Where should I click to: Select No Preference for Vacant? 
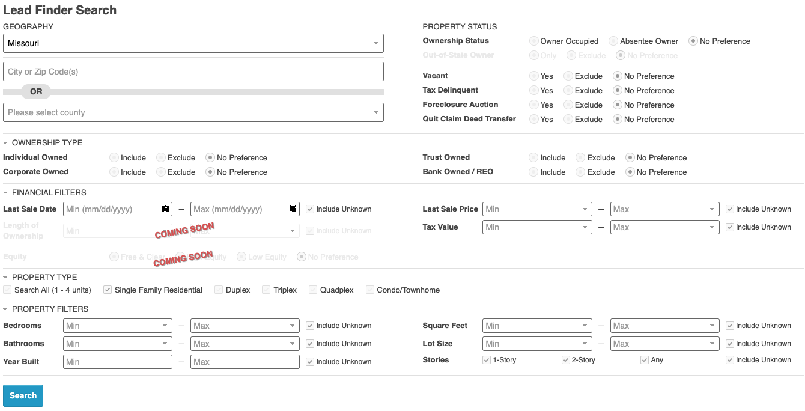pos(617,76)
